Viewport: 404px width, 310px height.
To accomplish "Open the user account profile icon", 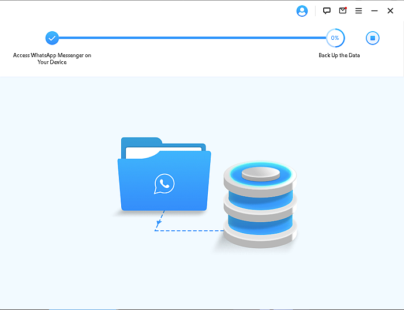I will coord(302,11).
